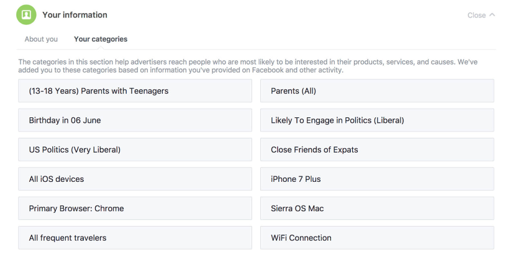Select the Your categories tab
The width and height of the screenshot is (513, 257).
[101, 39]
